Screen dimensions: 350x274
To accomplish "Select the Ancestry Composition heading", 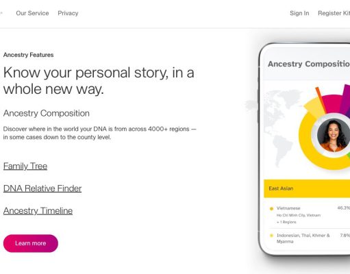I will pos(47,113).
